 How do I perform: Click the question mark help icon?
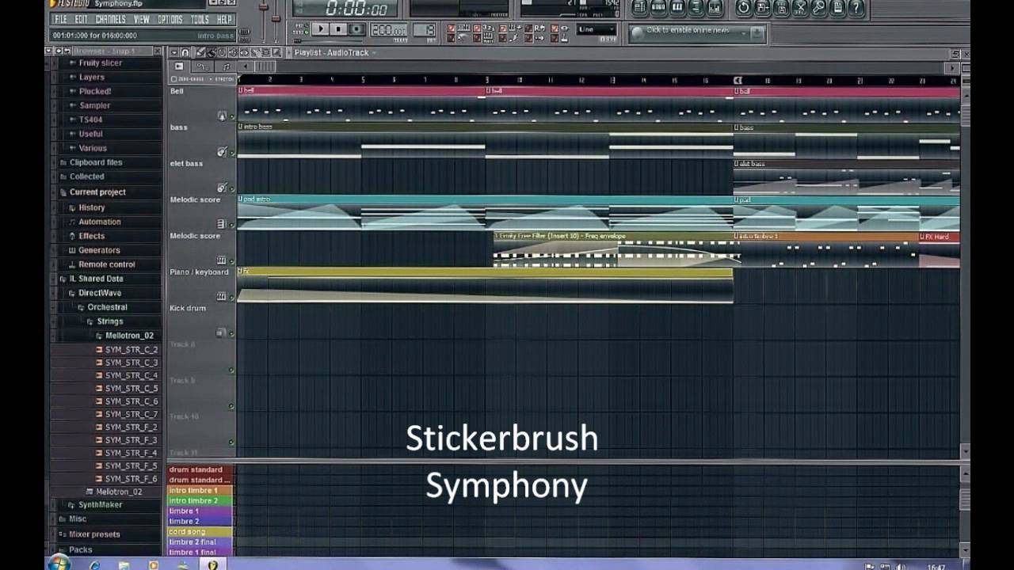click(856, 8)
